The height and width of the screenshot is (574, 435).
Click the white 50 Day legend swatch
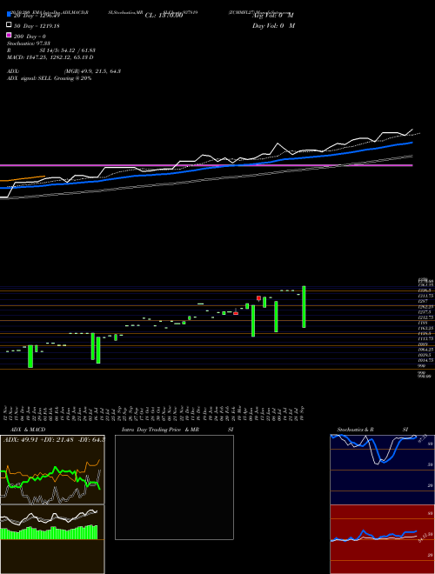[x=9, y=25]
